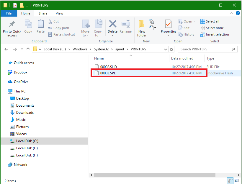Click the Up directory arrow
Viewport: 242px width, 184px height.
pyautogui.click(x=28, y=49)
